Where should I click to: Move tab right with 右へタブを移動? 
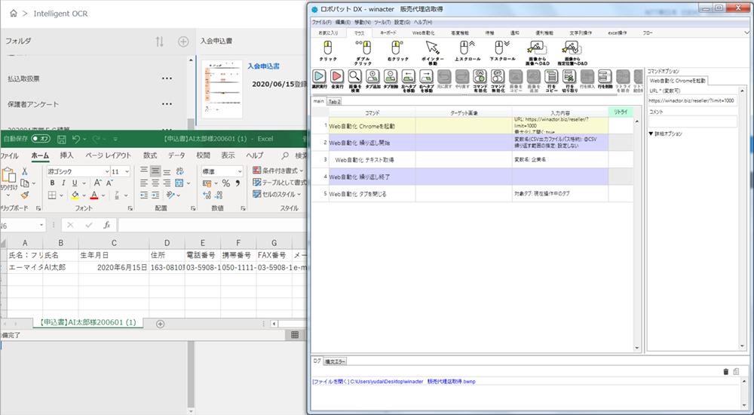point(426,81)
